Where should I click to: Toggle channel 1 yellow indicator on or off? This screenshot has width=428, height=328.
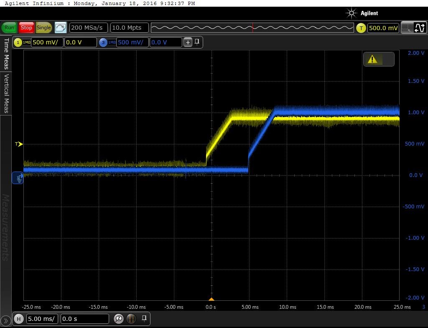(x=18, y=42)
